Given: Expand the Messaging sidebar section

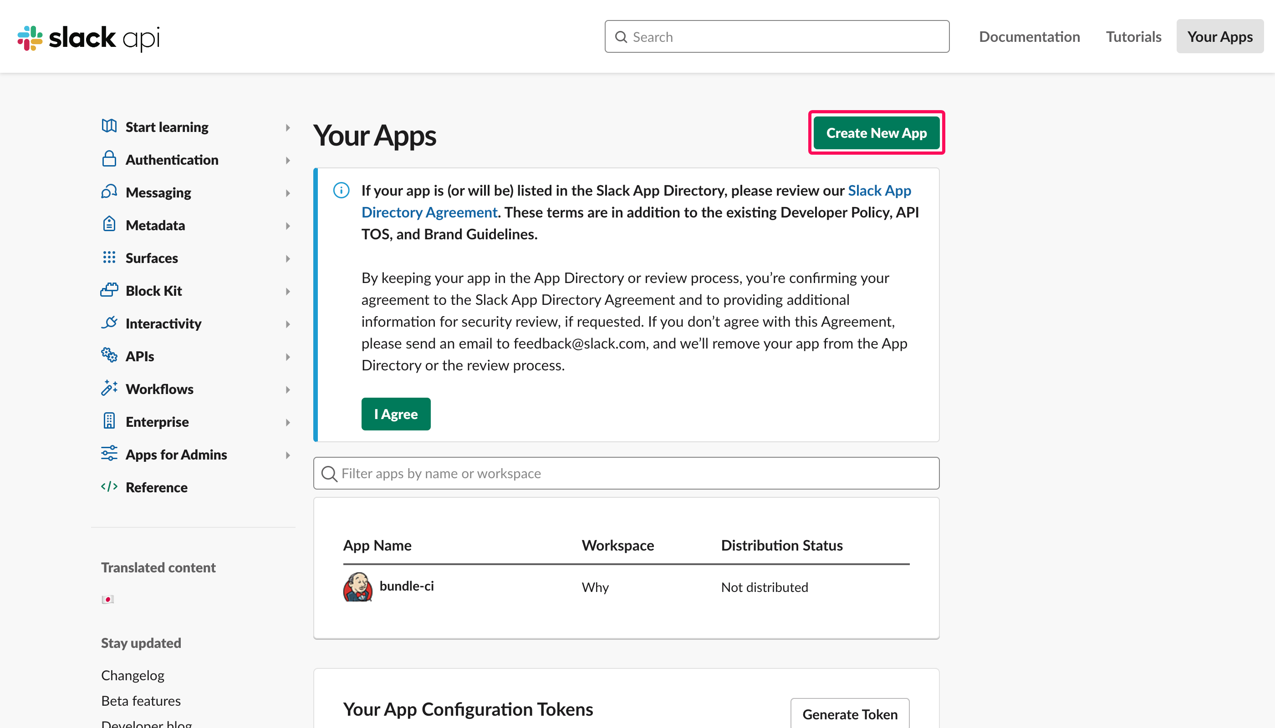Looking at the screenshot, I should point(288,193).
